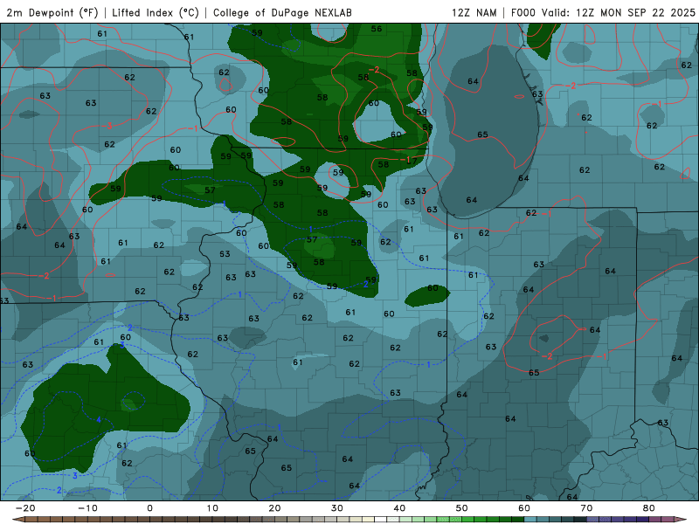
Task: Select the 40 label on the color scale
Action: (399, 508)
